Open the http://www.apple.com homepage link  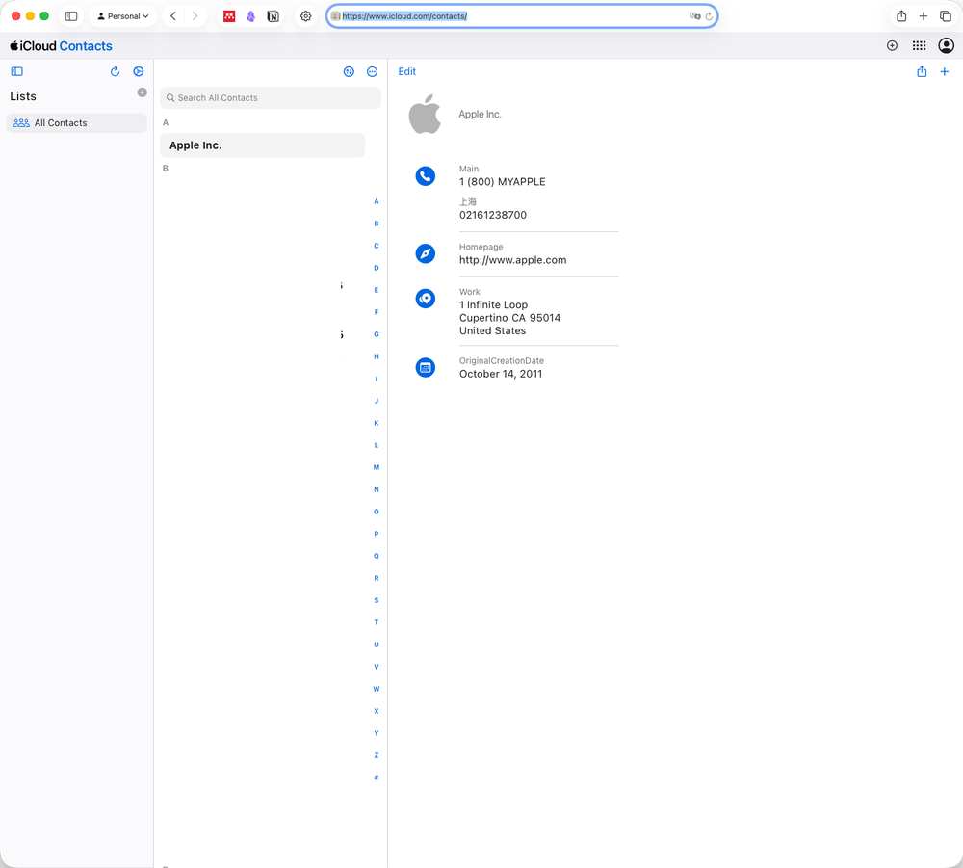click(x=513, y=260)
